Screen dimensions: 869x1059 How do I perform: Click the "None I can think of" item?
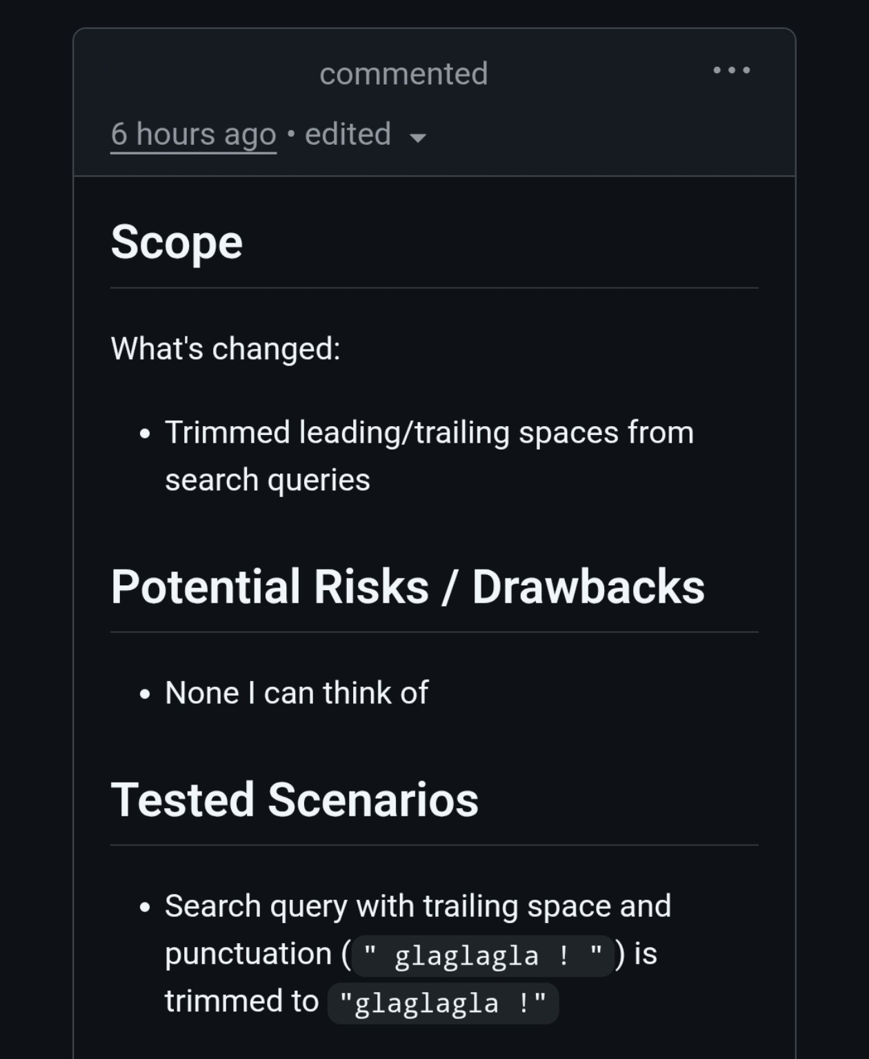297,692
